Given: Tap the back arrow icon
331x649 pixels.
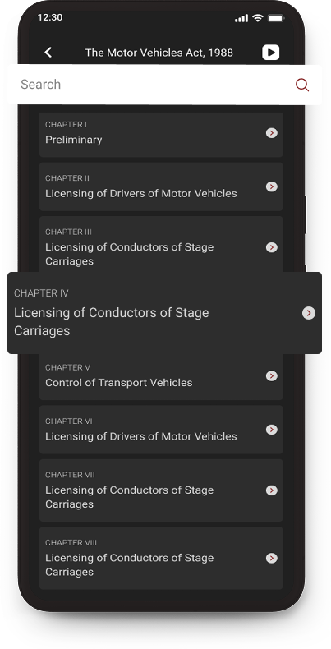Looking at the screenshot, I should tap(48, 52).
